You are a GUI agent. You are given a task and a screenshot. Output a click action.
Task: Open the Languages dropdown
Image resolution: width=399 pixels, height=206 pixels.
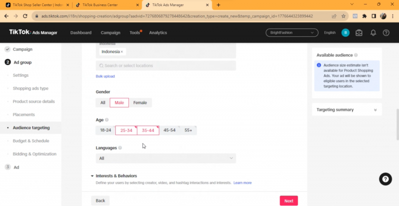(x=166, y=158)
